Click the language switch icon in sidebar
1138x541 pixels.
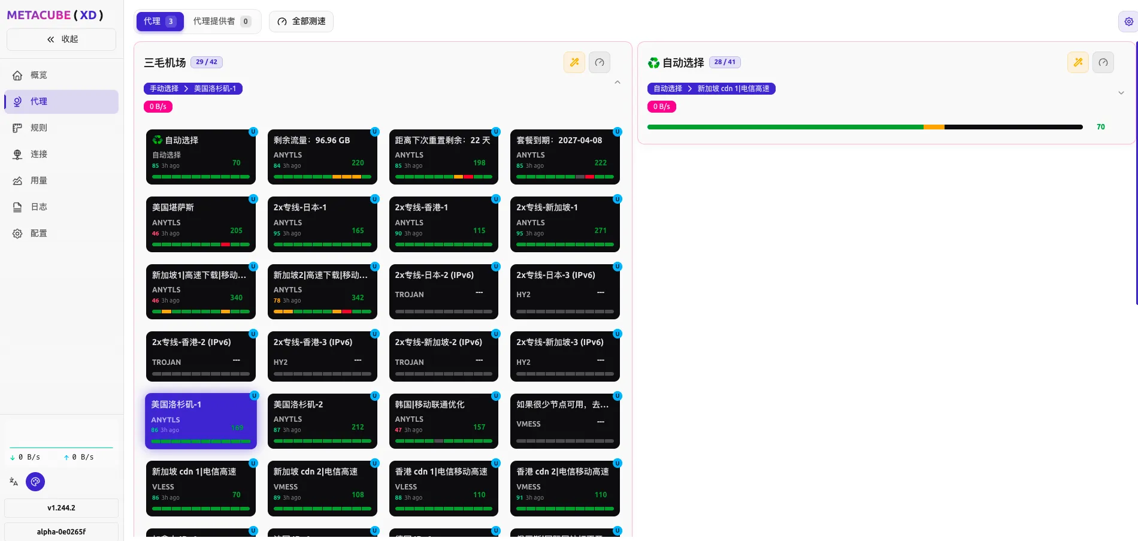click(x=14, y=482)
